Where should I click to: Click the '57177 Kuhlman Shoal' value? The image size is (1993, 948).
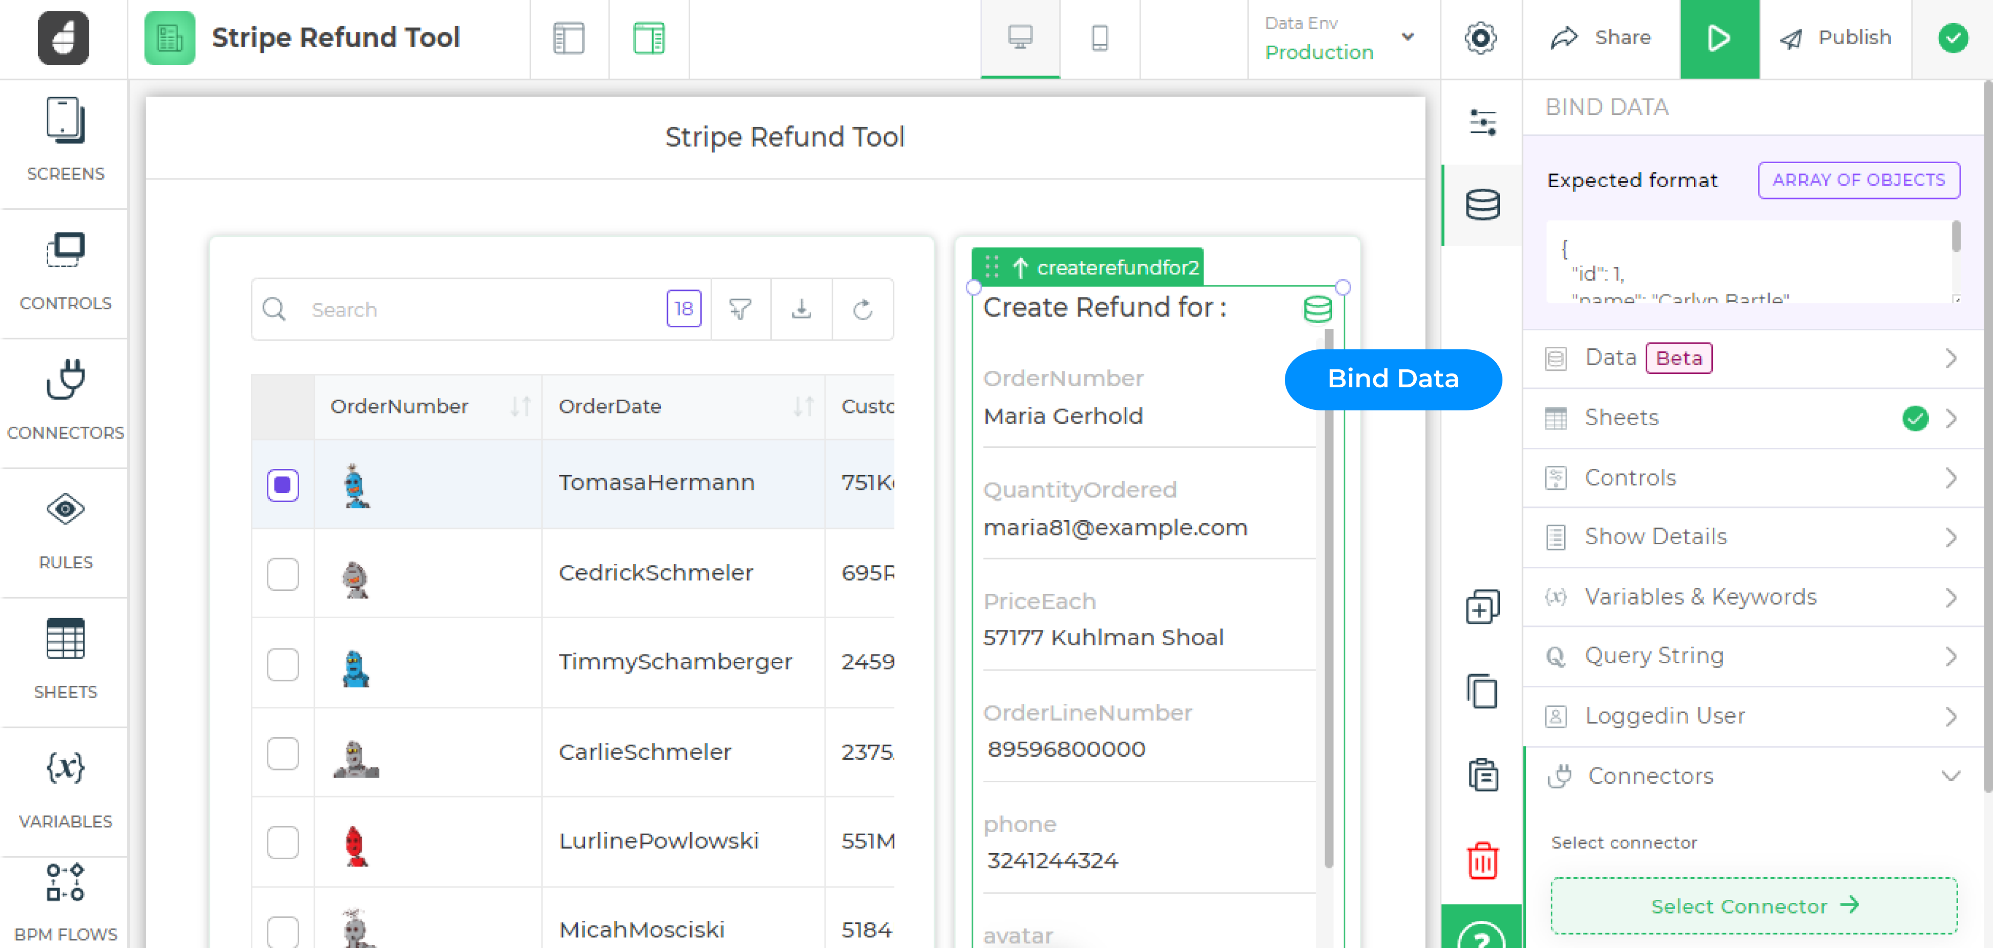click(x=1103, y=637)
